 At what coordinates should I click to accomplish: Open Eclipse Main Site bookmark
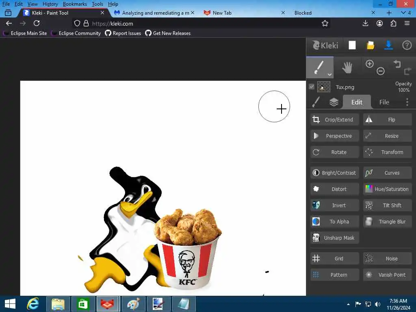coord(25,33)
